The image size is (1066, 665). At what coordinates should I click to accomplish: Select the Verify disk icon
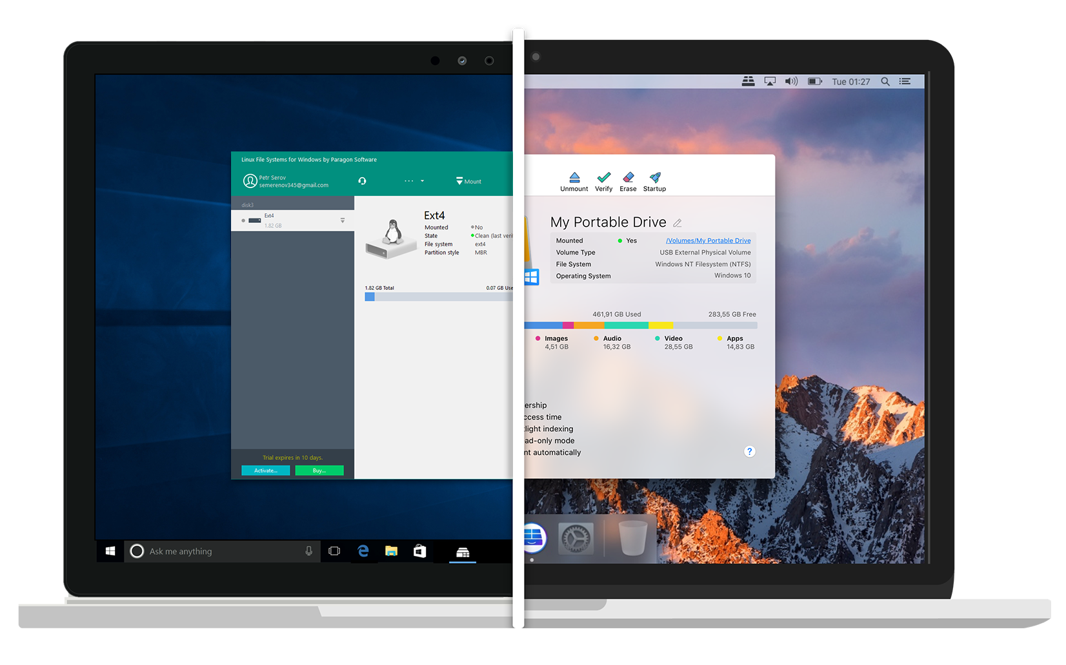[603, 178]
